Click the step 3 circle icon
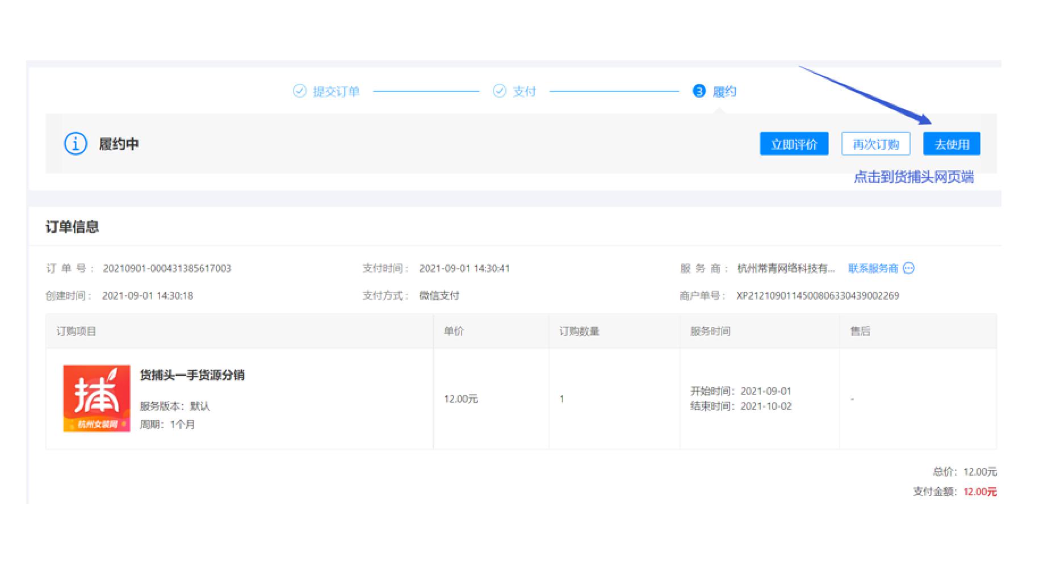The height and width of the screenshot is (562, 1056). coord(699,91)
